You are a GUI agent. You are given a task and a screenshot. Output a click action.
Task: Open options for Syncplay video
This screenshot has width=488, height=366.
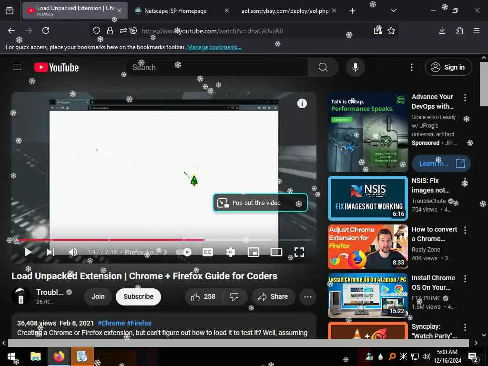coord(465,327)
